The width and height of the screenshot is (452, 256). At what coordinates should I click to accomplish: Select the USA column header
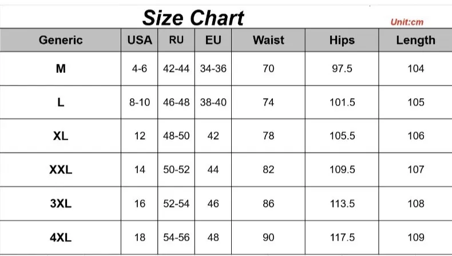pos(140,40)
